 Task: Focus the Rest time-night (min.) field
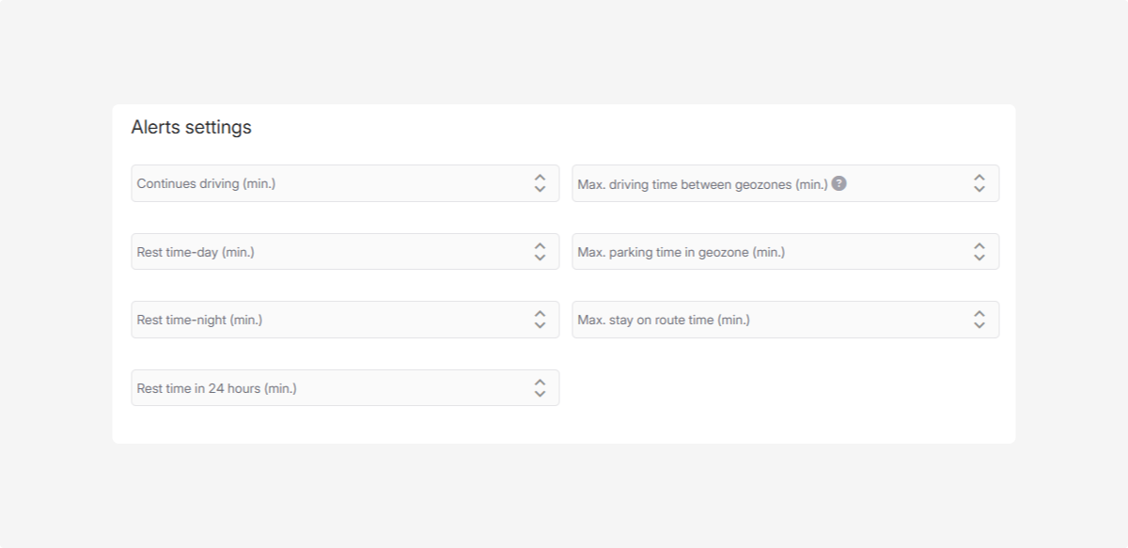pyautogui.click(x=329, y=320)
